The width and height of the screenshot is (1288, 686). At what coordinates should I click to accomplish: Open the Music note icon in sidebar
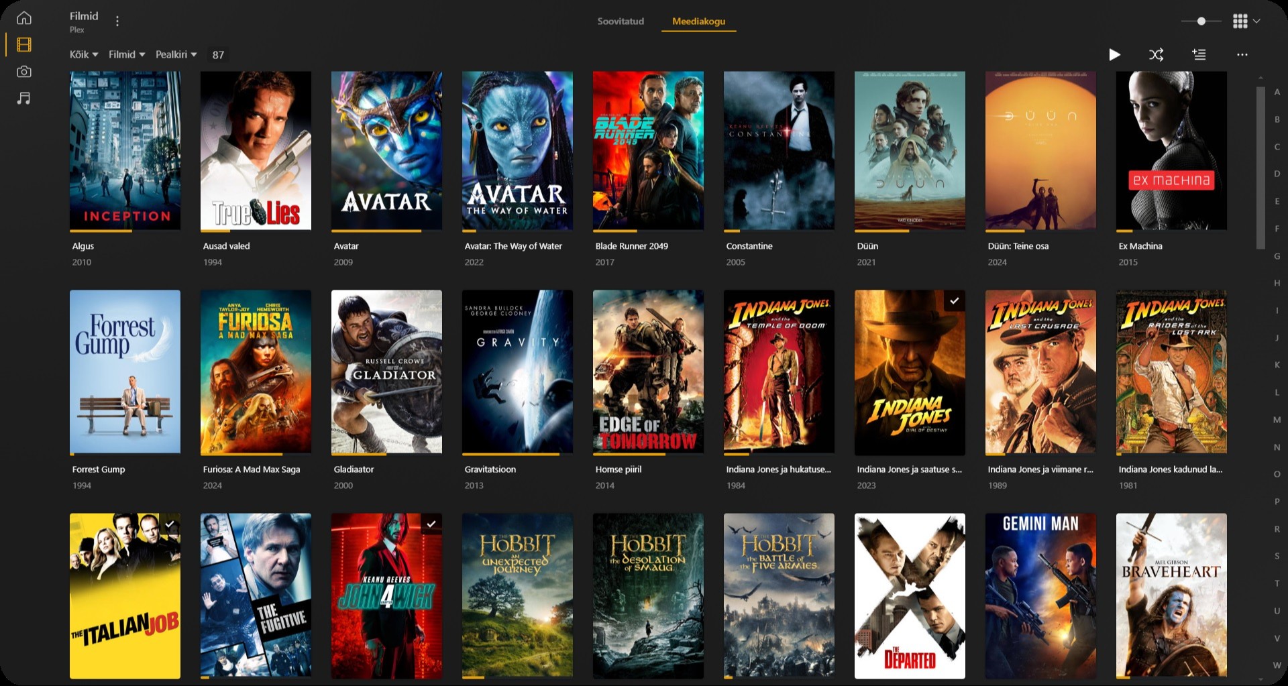(x=24, y=99)
